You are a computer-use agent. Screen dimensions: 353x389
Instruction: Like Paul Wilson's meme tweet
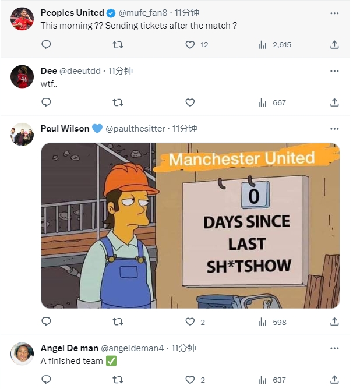click(190, 322)
